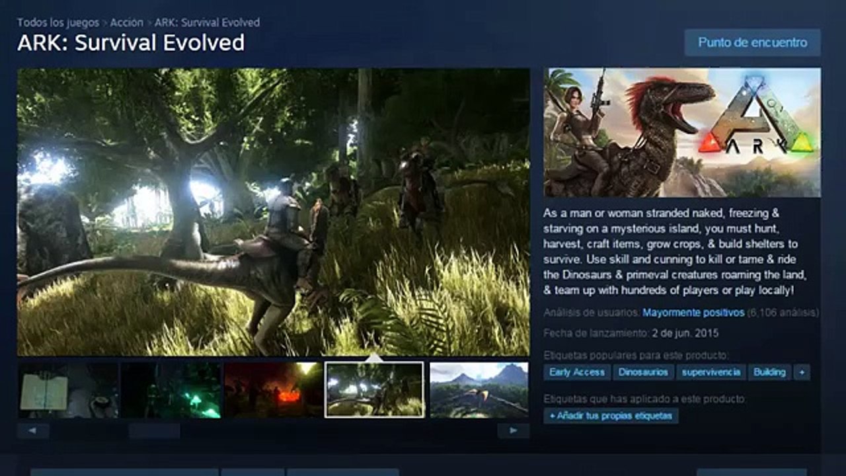Image resolution: width=846 pixels, height=476 pixels.
Task: Click '+ Añadir tus propias etiquetas'
Action: tap(611, 416)
